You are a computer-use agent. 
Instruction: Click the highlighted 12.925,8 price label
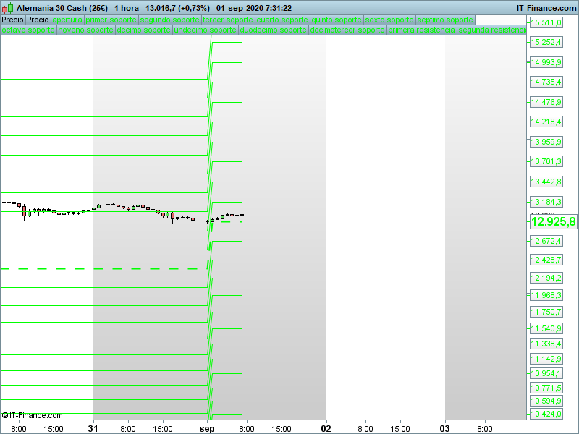[553, 221]
